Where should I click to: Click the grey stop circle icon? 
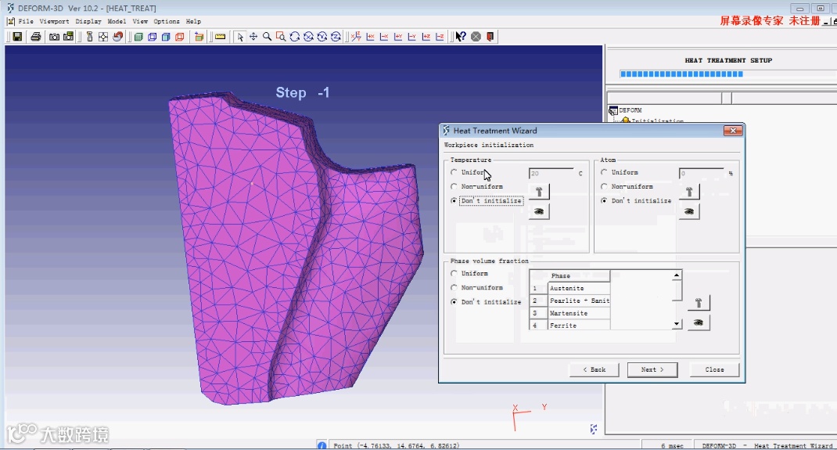(476, 36)
